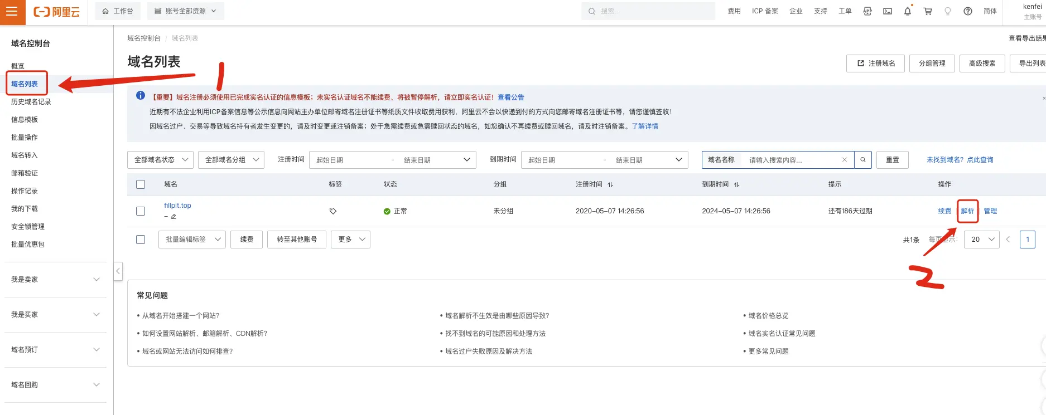
Task: Sort by expiration time column
Action: click(736, 184)
